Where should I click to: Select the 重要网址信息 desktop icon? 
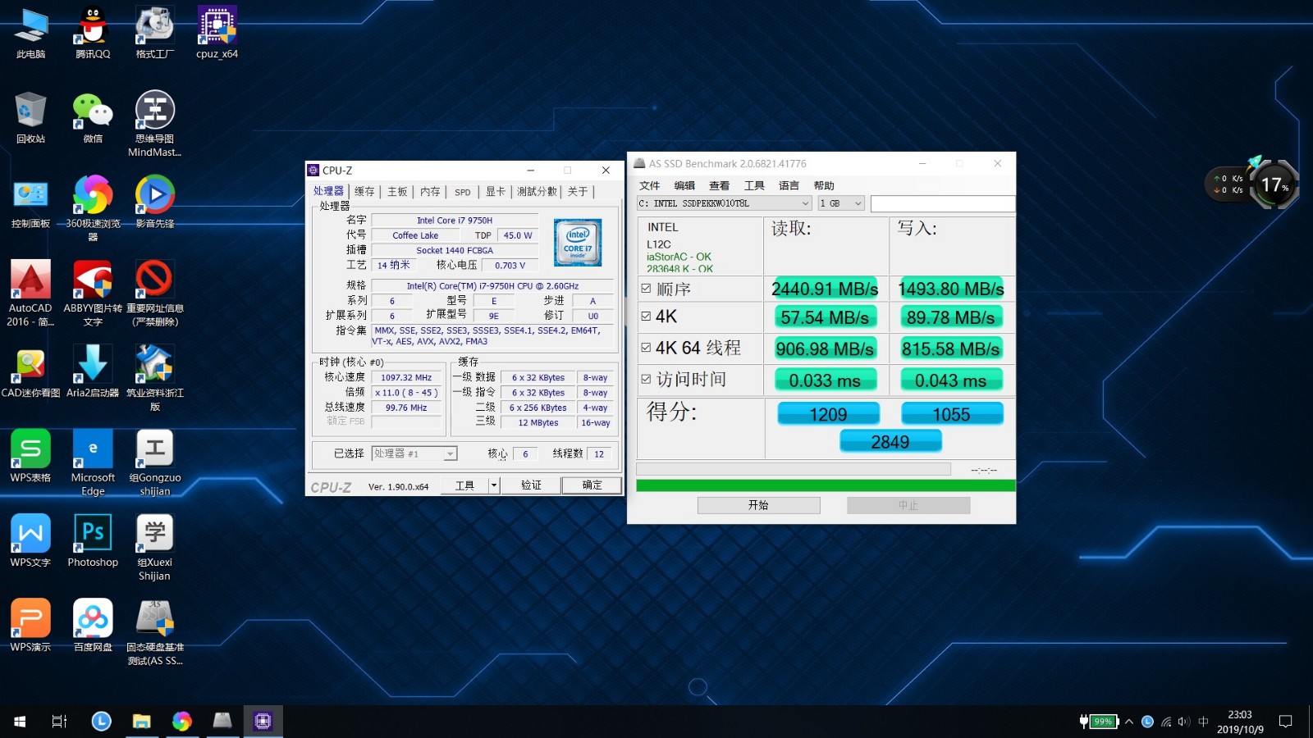[155, 294]
